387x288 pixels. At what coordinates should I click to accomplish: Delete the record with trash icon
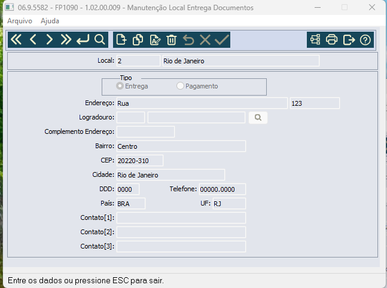tap(171, 39)
